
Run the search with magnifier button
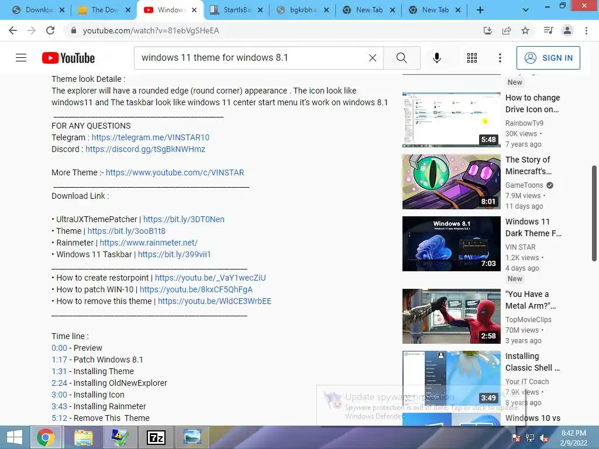coord(401,58)
